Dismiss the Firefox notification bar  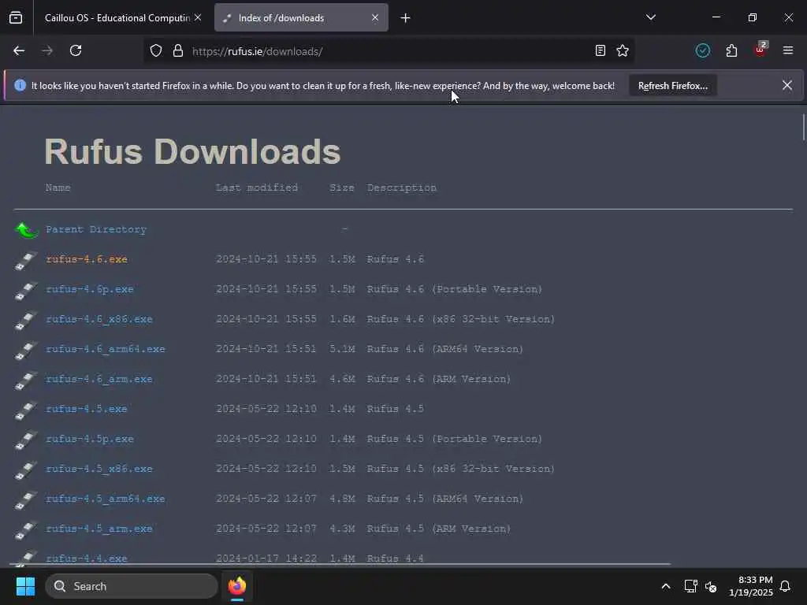(x=787, y=85)
